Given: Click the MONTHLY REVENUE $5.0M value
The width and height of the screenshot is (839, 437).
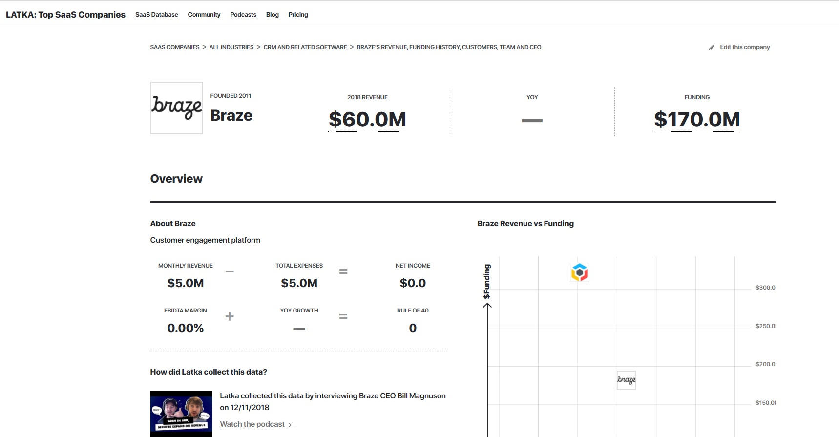Looking at the screenshot, I should [186, 283].
